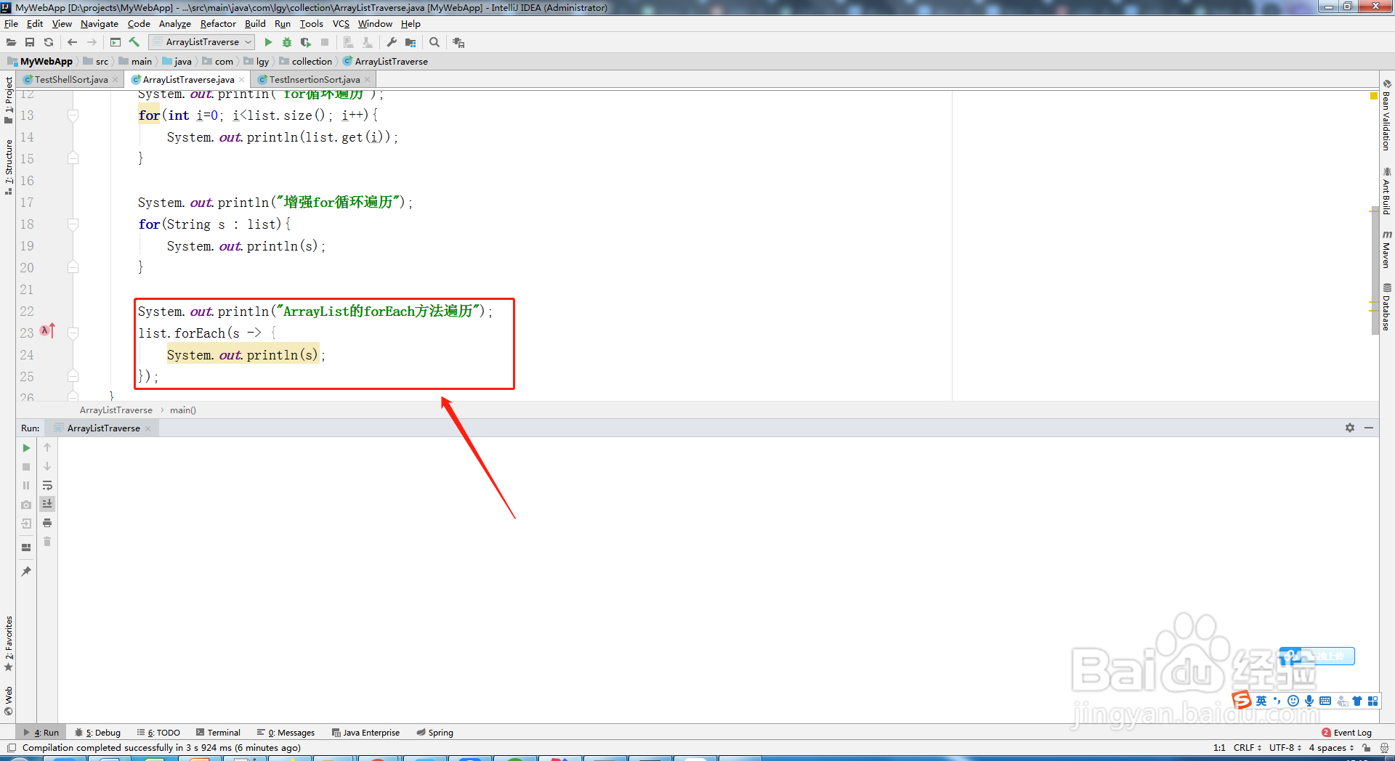
Task: Open the Maven tool window
Action: pyautogui.click(x=1387, y=249)
